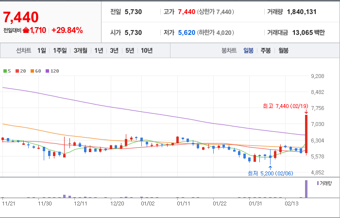Screen dimensions: 340x218
Task: Click the large volume bar for 02/19
Action: point(306,189)
